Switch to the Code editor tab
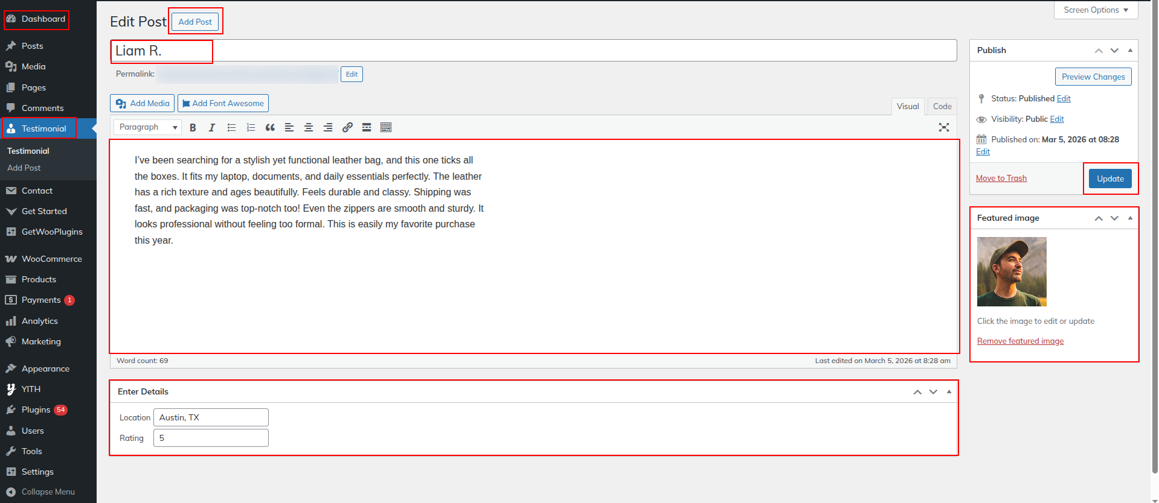This screenshot has width=1159, height=503. 942,106
